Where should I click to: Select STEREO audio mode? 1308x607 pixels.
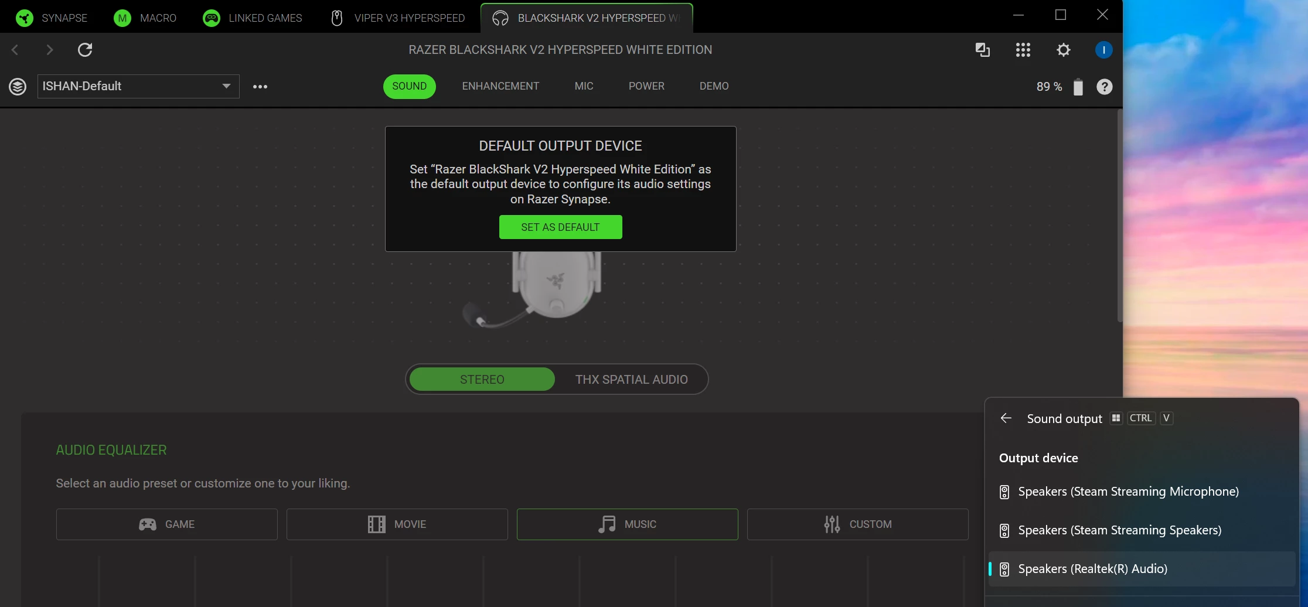(482, 380)
